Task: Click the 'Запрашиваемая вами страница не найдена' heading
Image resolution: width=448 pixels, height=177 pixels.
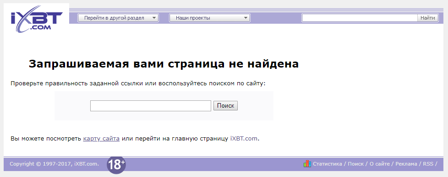Action: coord(164,64)
